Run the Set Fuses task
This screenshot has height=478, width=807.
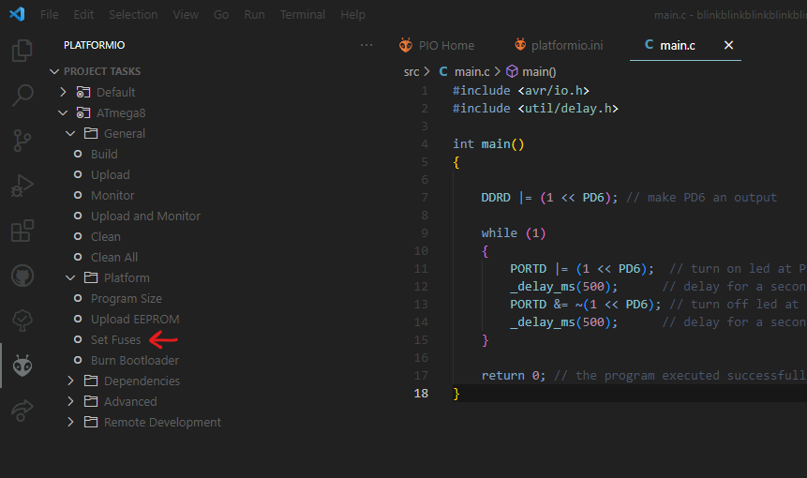pos(115,339)
